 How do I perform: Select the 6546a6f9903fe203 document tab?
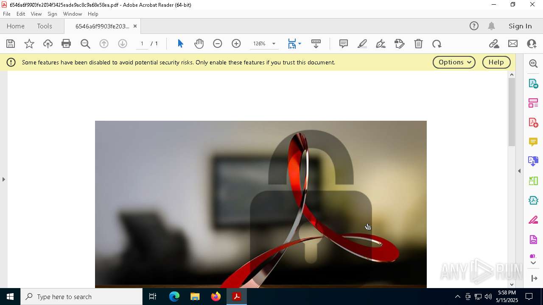102,26
